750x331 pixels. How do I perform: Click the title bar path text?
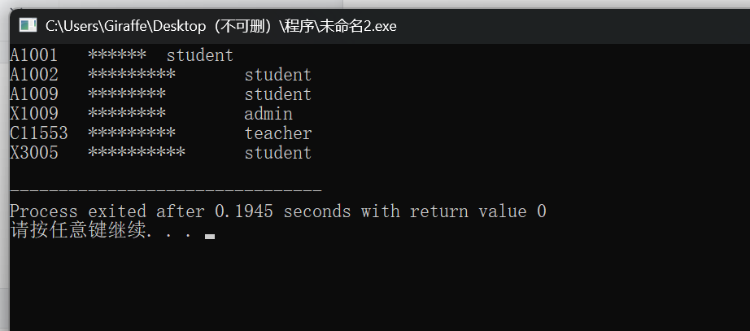coord(221,26)
